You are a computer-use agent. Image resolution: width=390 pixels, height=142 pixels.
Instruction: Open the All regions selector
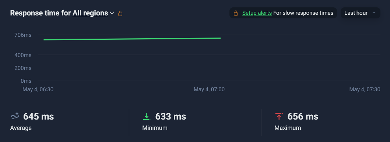tap(90, 13)
